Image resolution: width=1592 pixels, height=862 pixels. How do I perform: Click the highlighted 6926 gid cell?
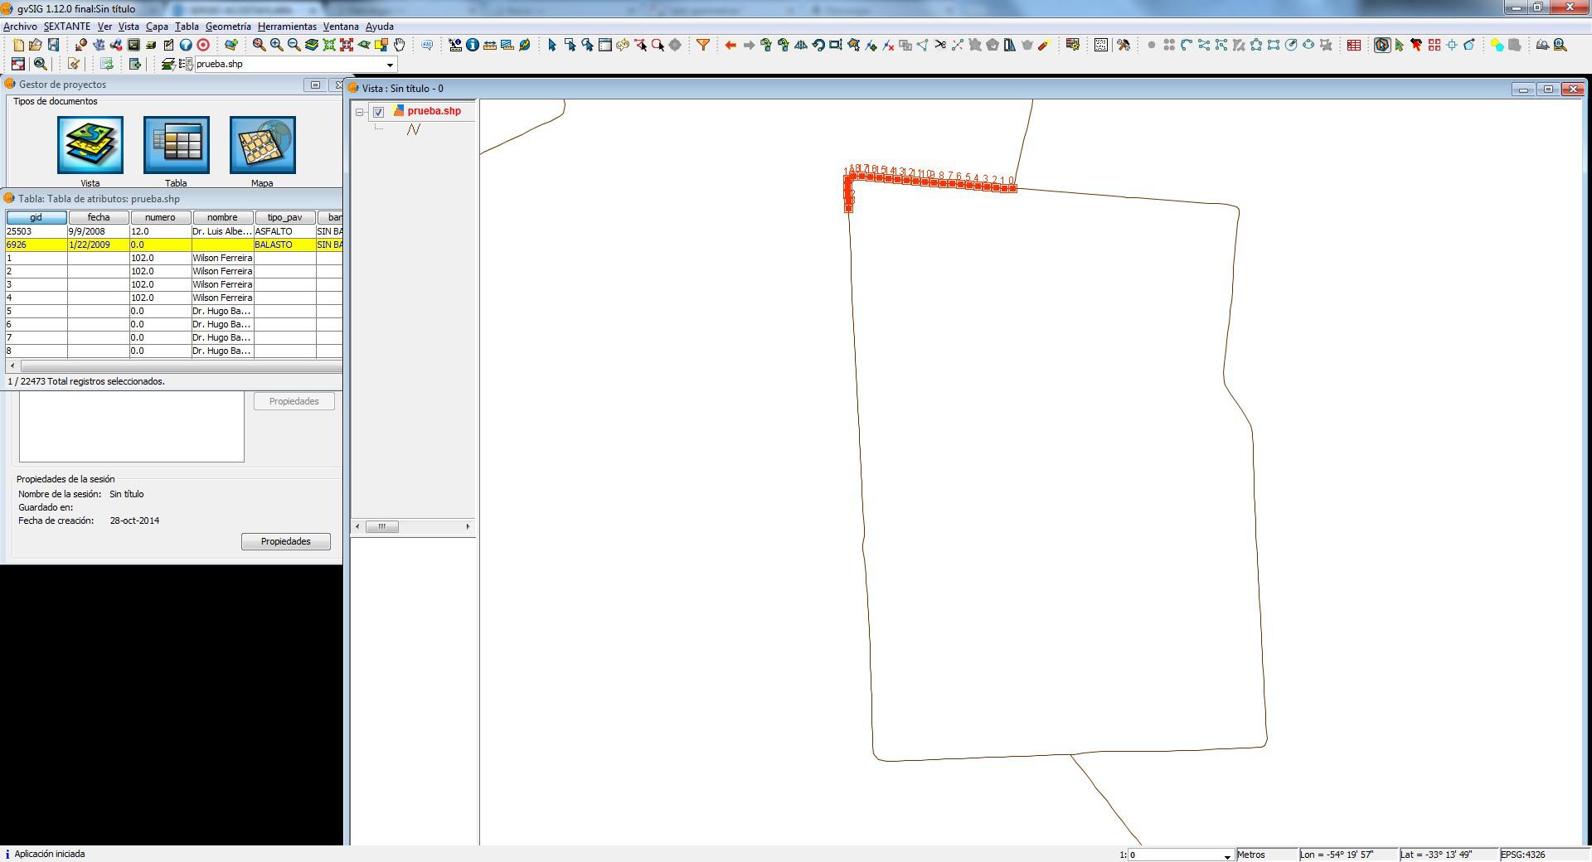pos(36,245)
